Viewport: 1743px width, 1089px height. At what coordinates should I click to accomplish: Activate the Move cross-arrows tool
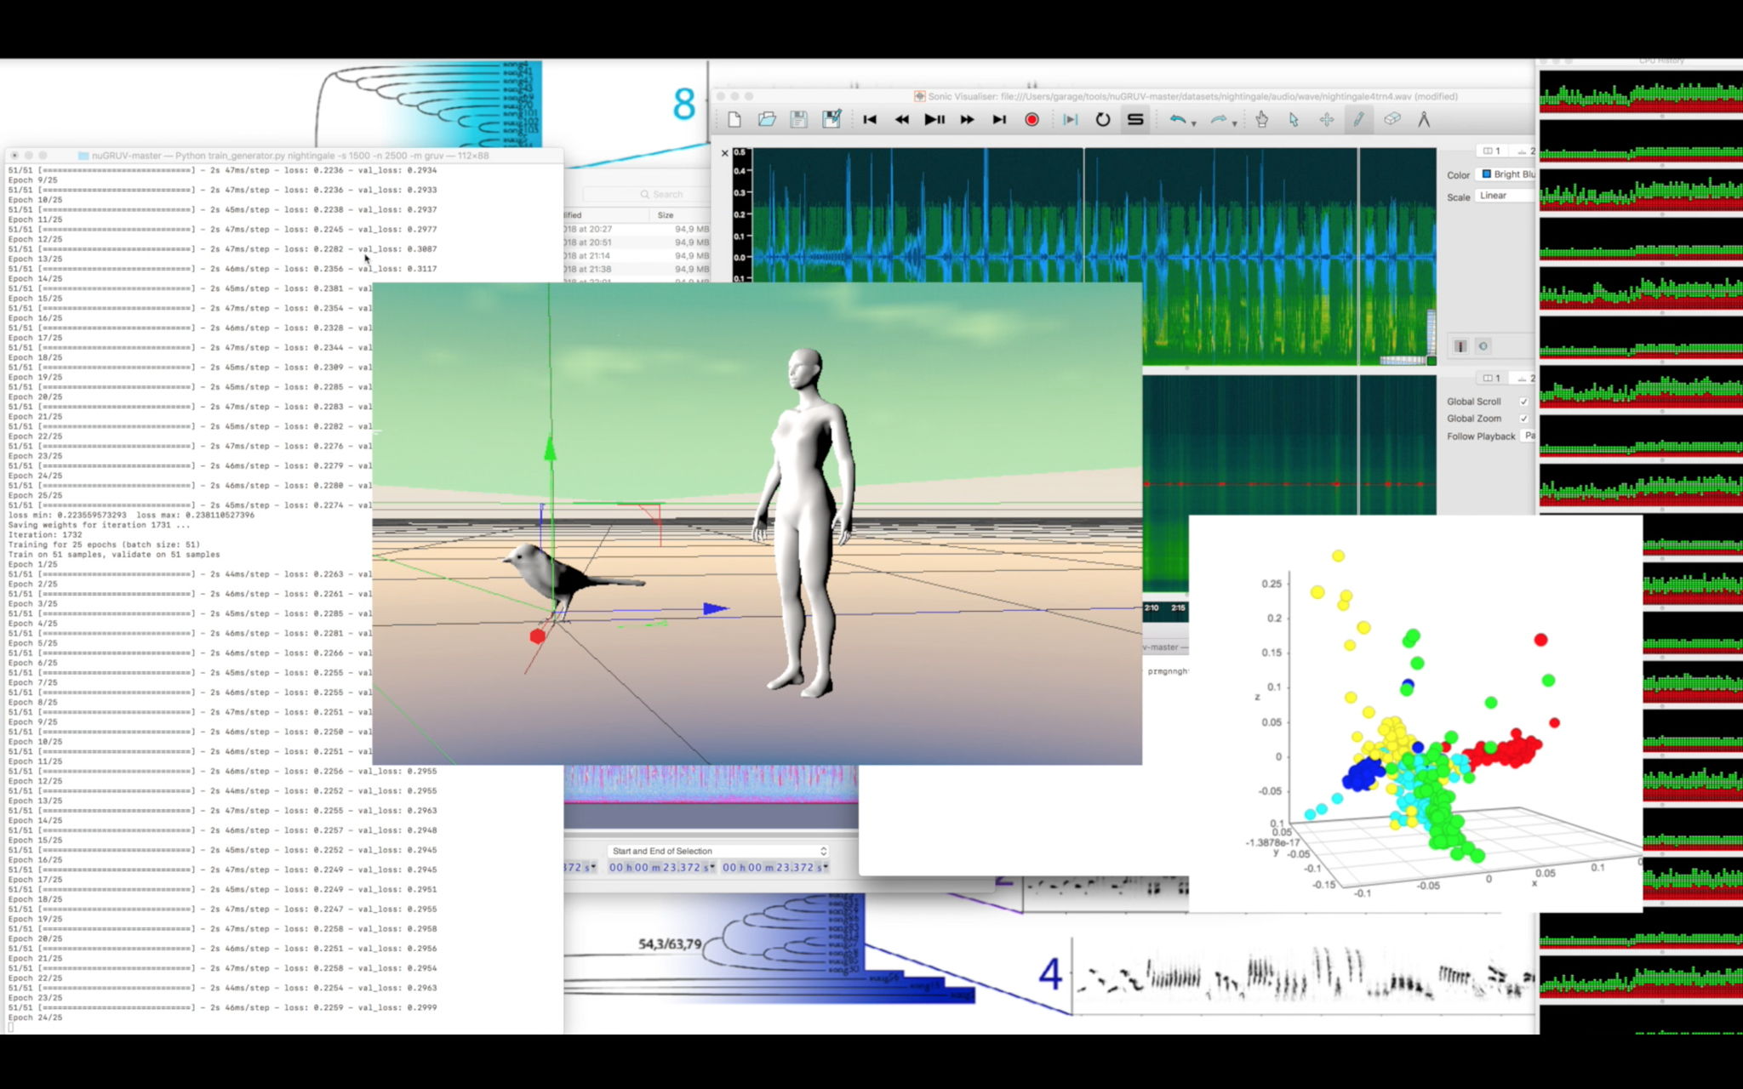click(1326, 120)
